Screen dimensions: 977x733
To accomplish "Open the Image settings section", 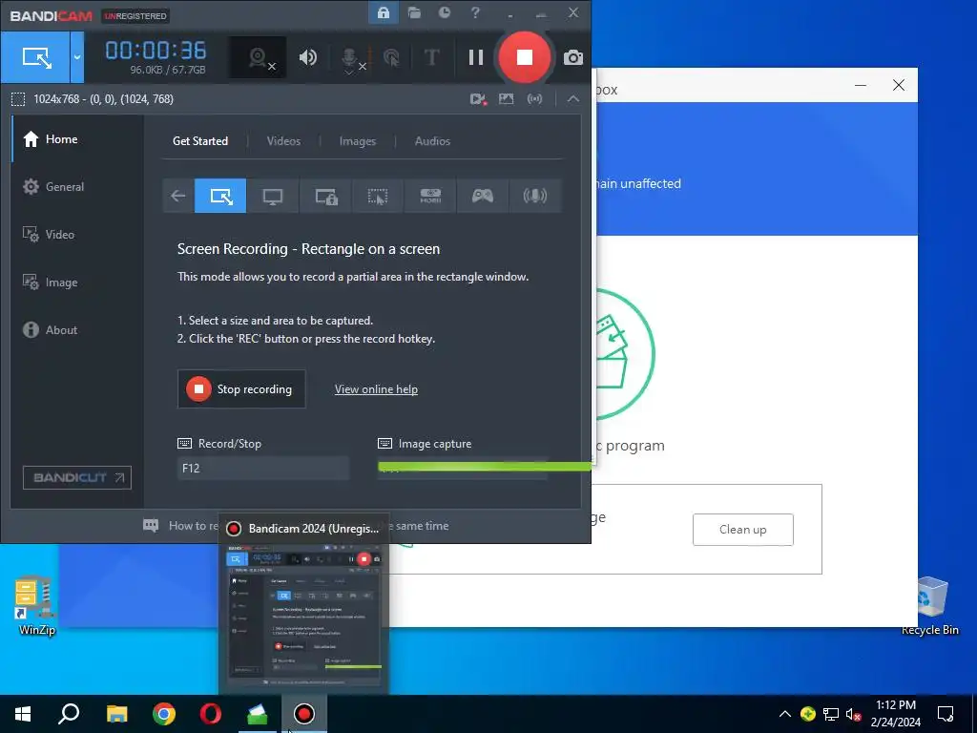I will point(77,283).
